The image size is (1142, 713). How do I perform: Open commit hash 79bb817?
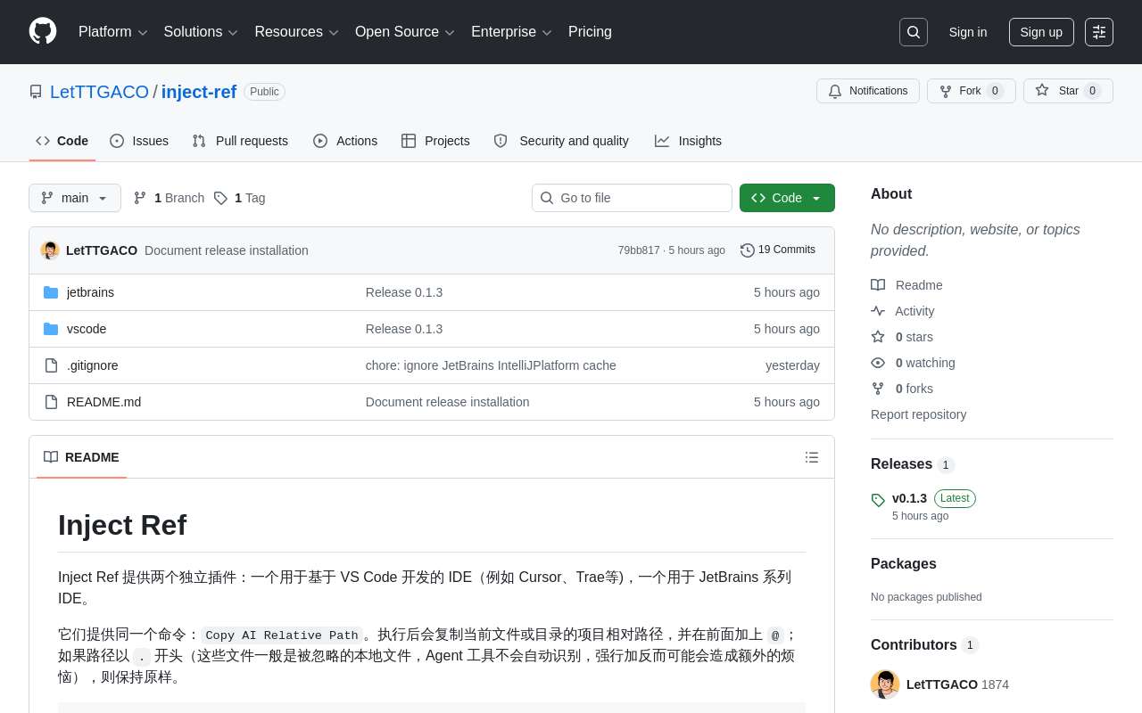tap(639, 250)
